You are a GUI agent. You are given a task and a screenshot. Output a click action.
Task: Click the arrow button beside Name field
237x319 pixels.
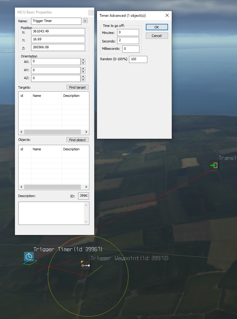85,21
